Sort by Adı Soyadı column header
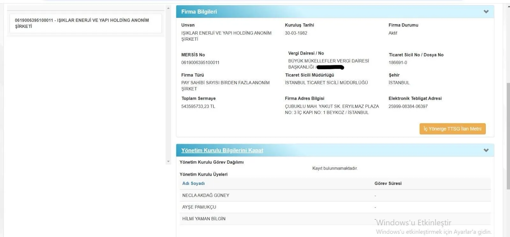Viewport: 510px width, 237px height. pyautogui.click(x=193, y=184)
